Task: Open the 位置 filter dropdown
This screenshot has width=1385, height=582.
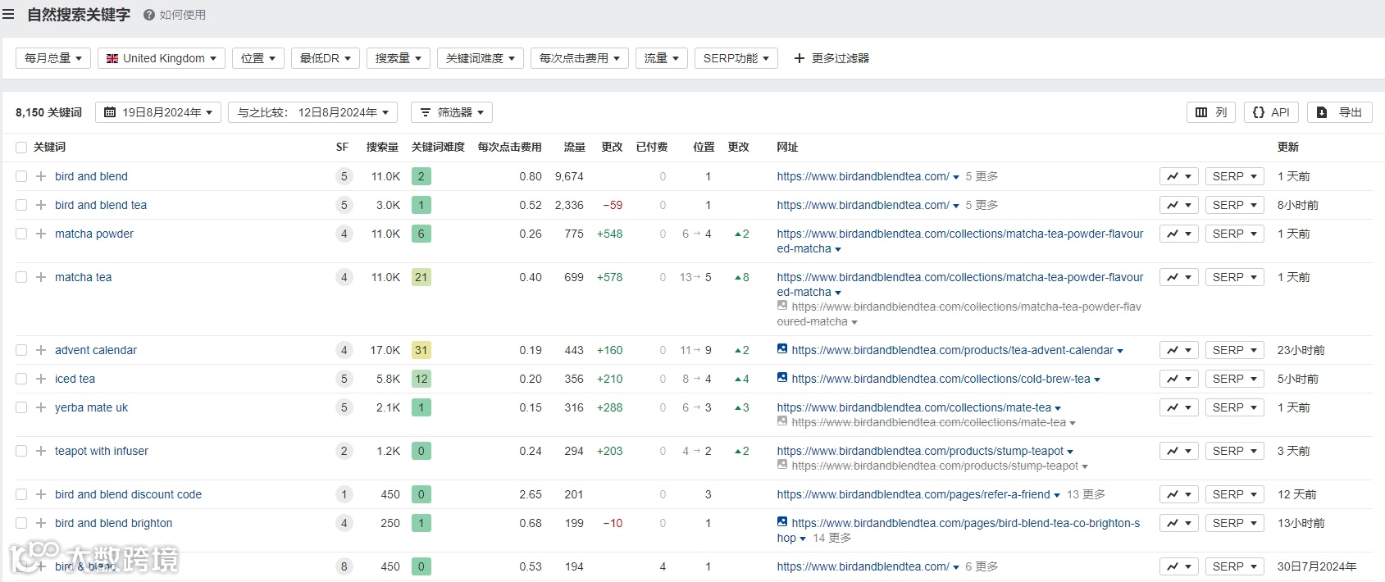Action: [258, 58]
